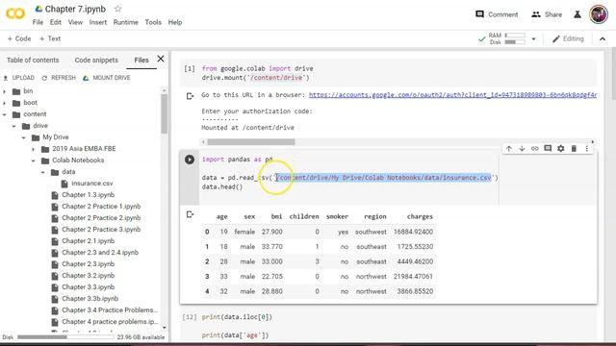Click UPLOAD in the Files panel
The width and height of the screenshot is (616, 346).
pyautogui.click(x=19, y=78)
